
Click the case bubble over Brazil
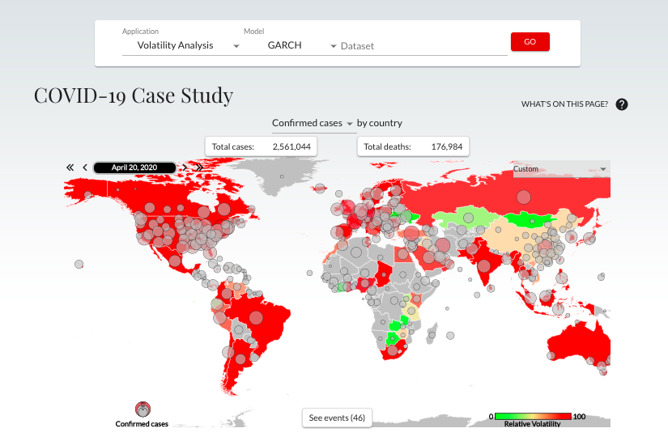click(x=258, y=313)
